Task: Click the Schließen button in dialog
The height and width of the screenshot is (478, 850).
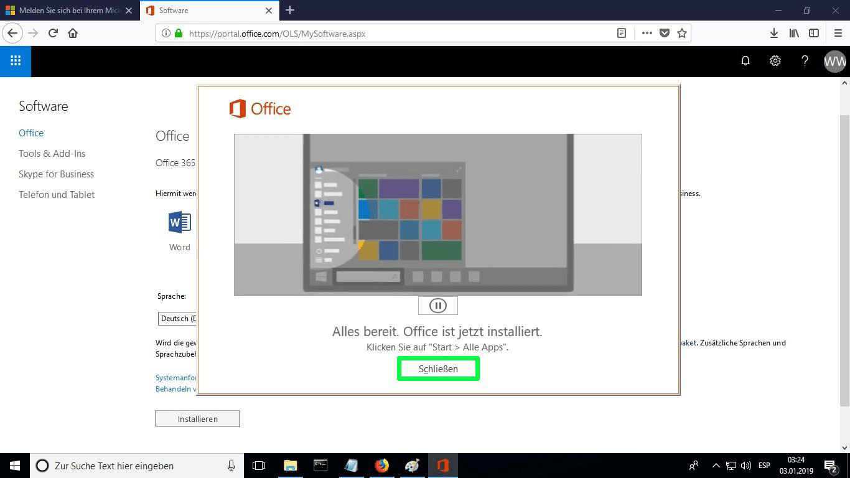Action: tap(438, 368)
